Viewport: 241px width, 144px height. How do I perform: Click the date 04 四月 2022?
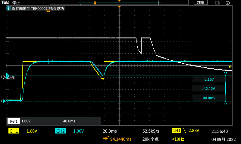click(x=224, y=139)
